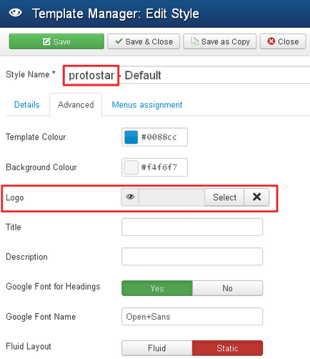Click Save & Close button
Viewport: 310px width, 359px height.
point(144,41)
